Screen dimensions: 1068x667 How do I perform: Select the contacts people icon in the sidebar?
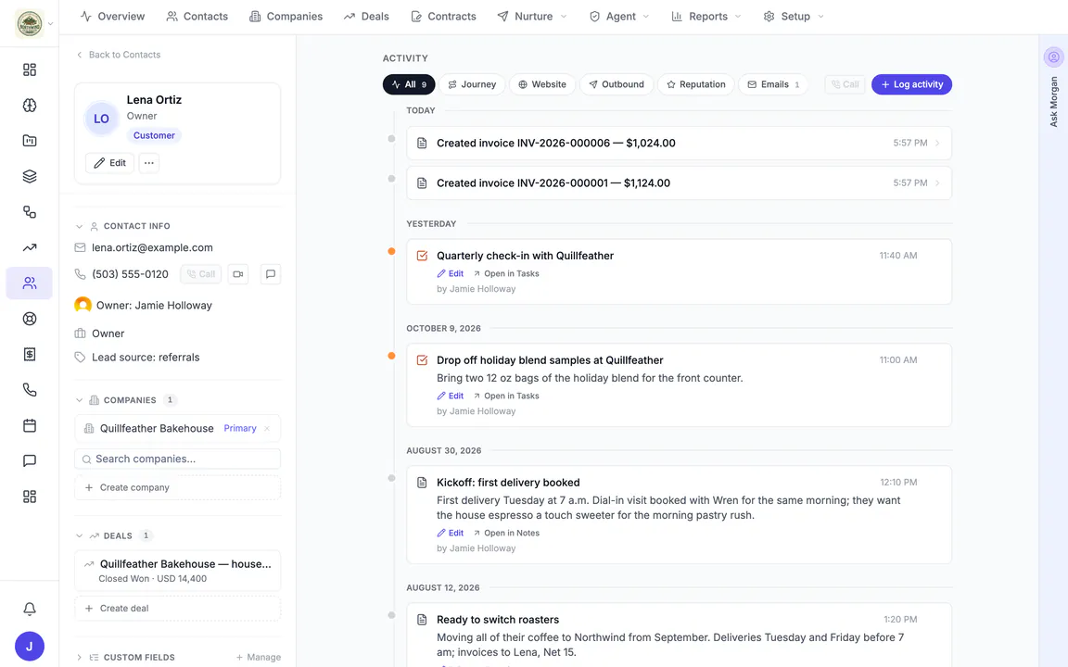coord(30,283)
